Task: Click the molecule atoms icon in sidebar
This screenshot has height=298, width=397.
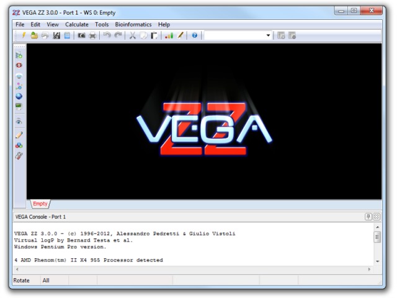Action: tap(19, 86)
